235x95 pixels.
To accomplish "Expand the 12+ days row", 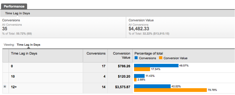I will coord(5,87).
